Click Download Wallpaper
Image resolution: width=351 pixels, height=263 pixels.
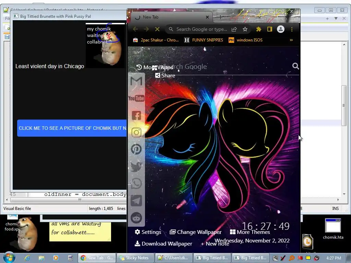pos(164,243)
